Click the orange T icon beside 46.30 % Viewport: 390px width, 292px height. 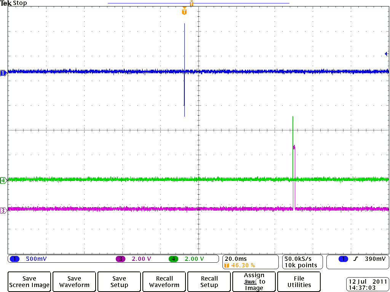227,265
